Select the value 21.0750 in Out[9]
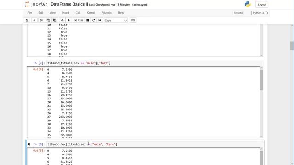This screenshot has width=294, height=165. pyautogui.click(x=66, y=84)
